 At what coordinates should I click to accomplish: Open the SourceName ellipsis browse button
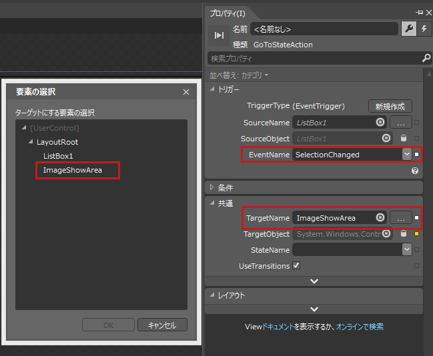coord(401,122)
